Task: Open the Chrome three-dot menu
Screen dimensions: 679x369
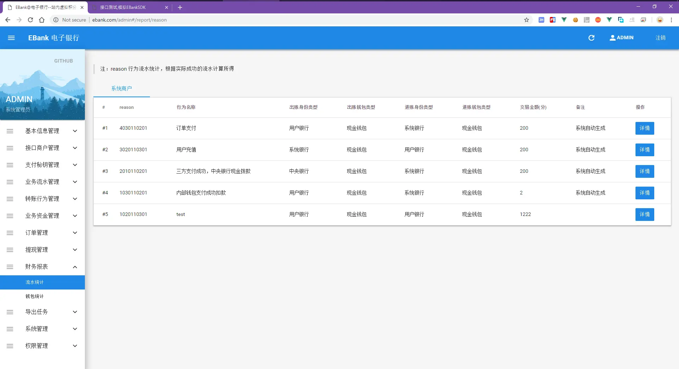Action: (671, 20)
